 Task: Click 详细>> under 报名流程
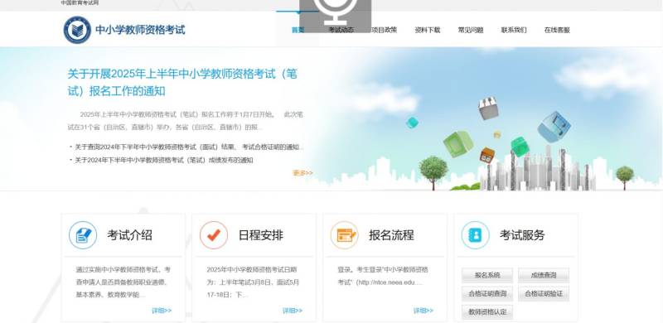pyautogui.click(x=423, y=311)
